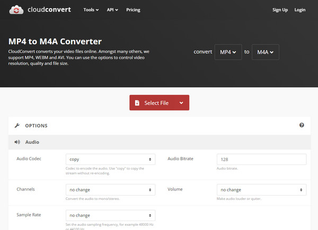
Task: Open the API menu
Action: [112, 10]
